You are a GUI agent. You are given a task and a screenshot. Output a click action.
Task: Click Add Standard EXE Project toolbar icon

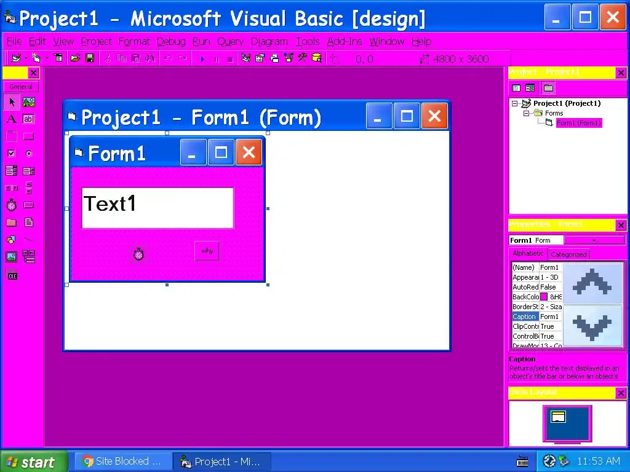point(16,58)
